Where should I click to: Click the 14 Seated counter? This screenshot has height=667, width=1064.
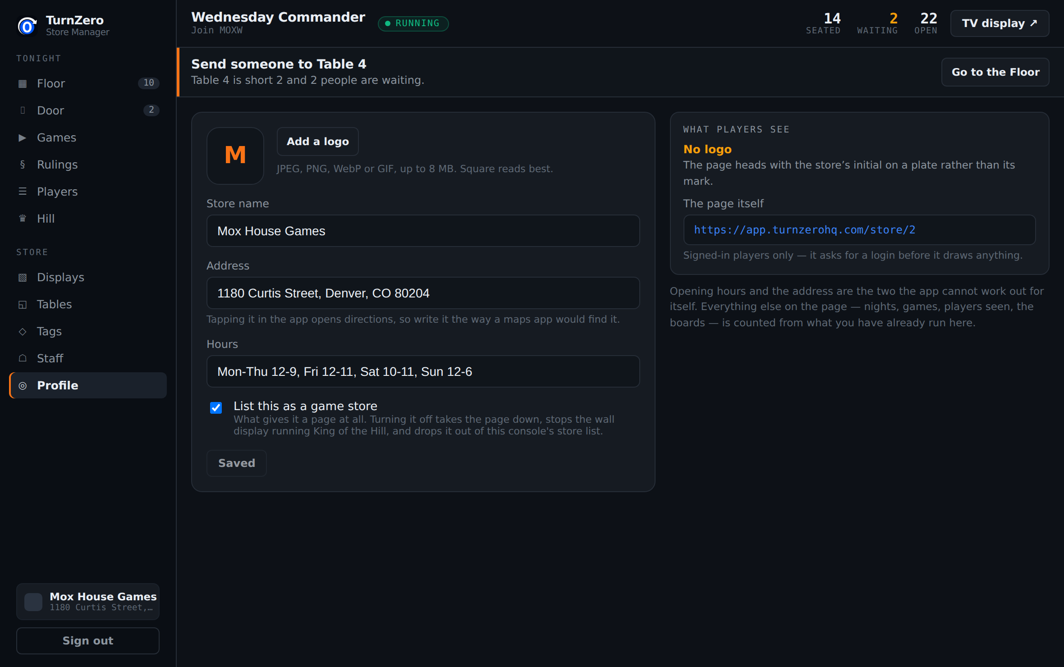pyautogui.click(x=823, y=23)
